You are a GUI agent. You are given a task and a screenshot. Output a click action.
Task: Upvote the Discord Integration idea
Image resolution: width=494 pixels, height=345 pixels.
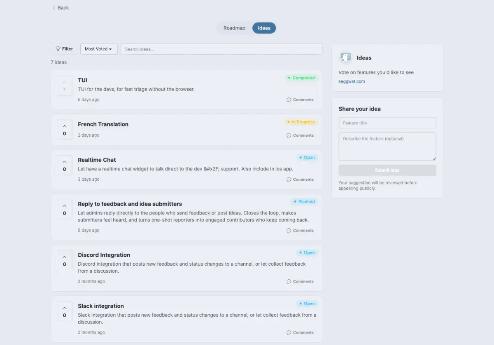coord(65,260)
